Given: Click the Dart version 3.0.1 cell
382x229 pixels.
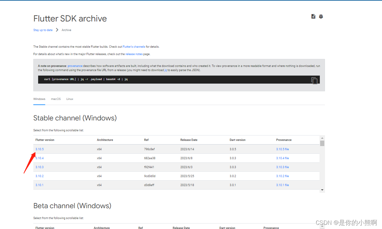Looking at the screenshot, I should click(233, 185).
